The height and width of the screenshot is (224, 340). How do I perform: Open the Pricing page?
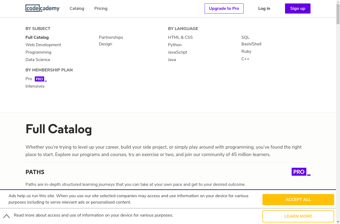(101, 8)
